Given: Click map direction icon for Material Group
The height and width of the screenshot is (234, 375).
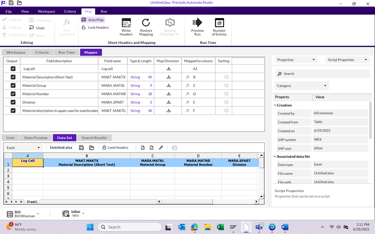Looking at the screenshot, I should tap(168, 86).
